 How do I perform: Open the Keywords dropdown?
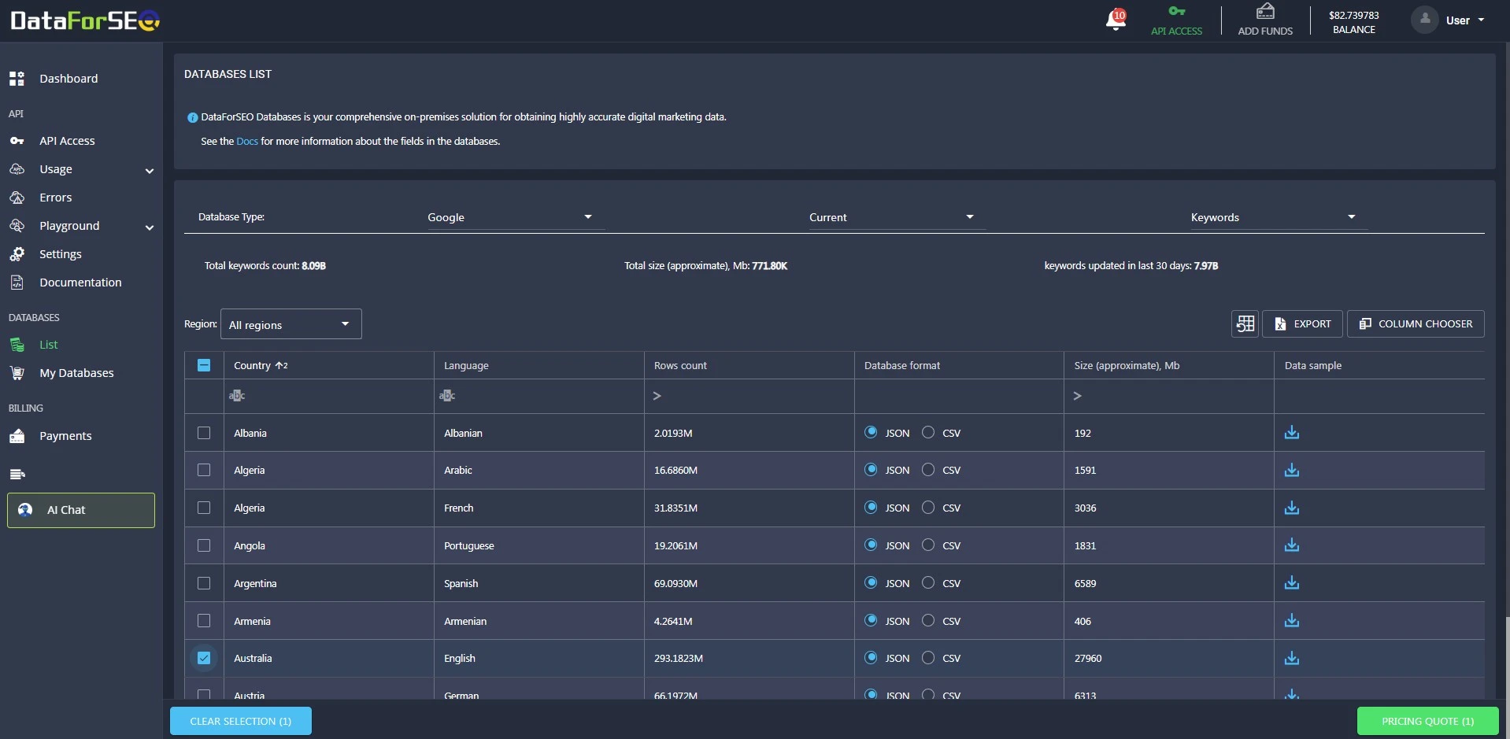click(1279, 217)
